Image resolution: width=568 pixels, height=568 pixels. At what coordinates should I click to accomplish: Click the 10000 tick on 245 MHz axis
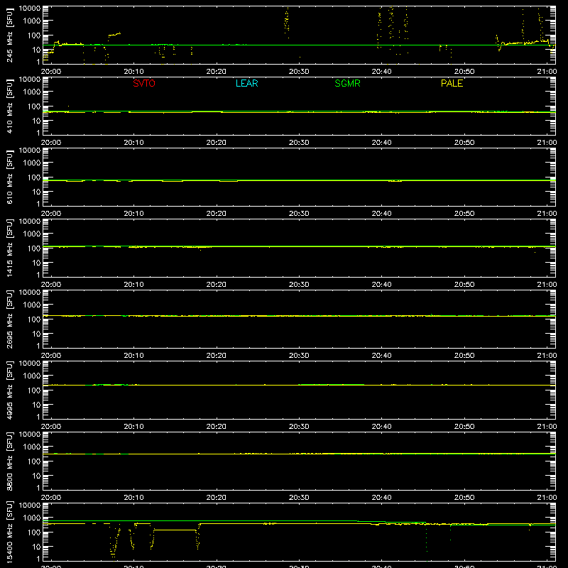click(30, 9)
